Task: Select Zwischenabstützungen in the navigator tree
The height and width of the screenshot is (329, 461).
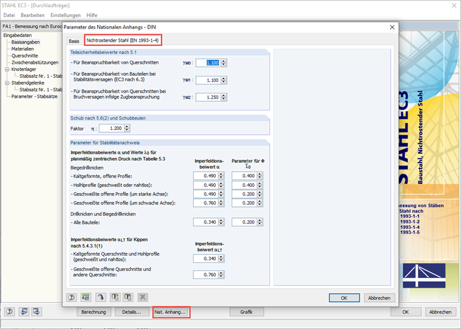Action: tap(35, 63)
